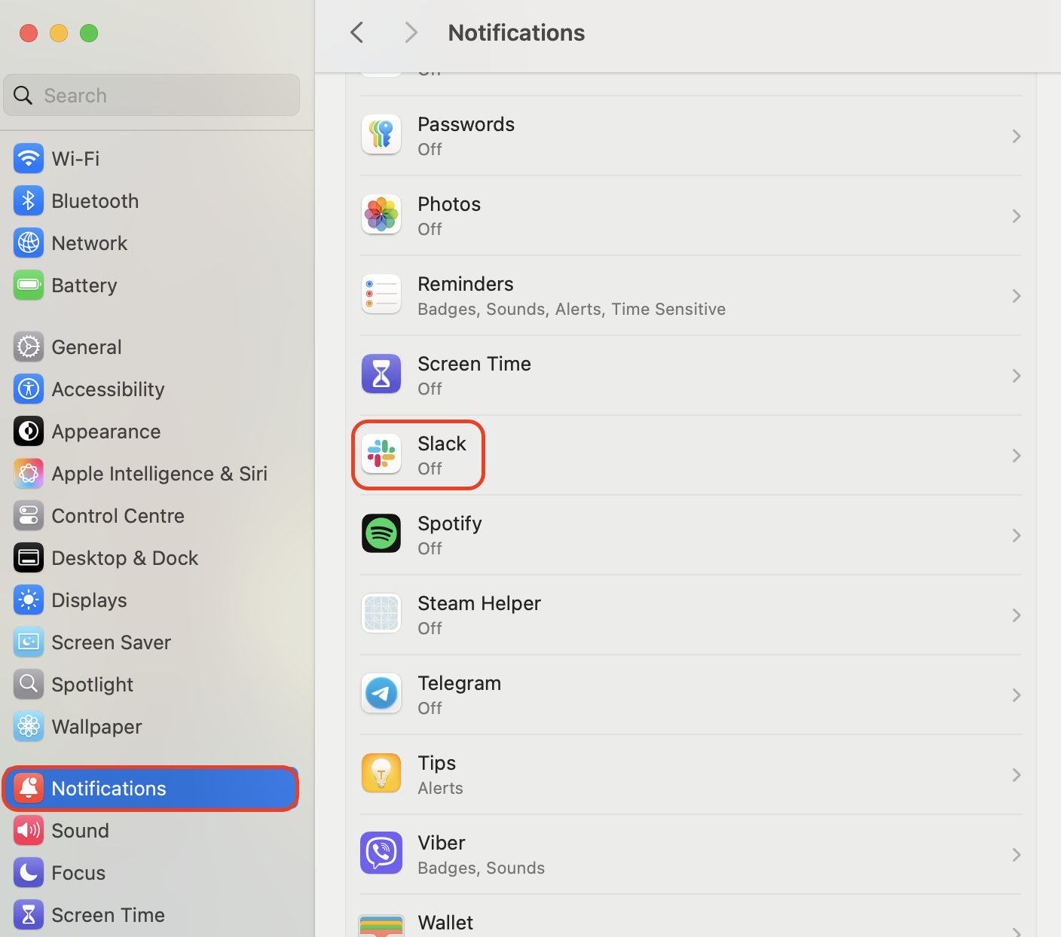Open Reminders row chevron
The width and height of the screenshot is (1061, 937).
[1017, 296]
